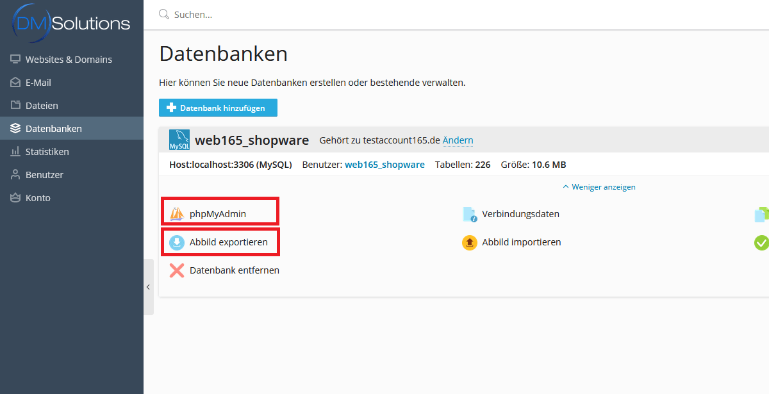Click the E-Mail envelope icon
The height and width of the screenshot is (394, 769).
(15, 83)
